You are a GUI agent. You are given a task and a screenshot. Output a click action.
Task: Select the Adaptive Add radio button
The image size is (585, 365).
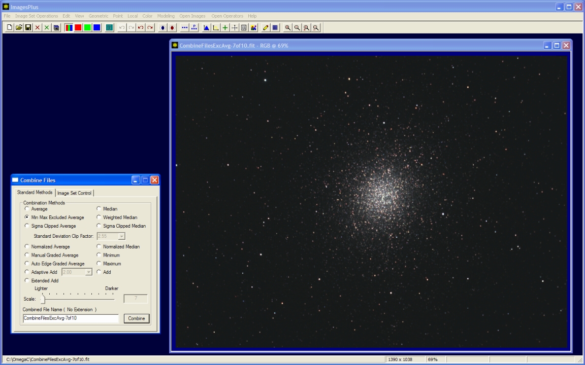(26, 272)
